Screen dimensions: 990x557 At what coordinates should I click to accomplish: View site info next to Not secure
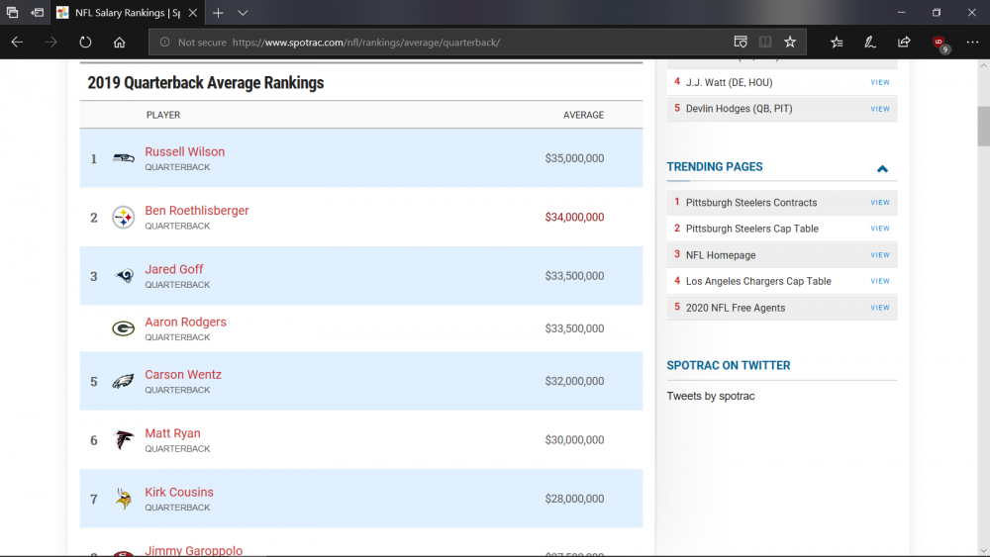(x=164, y=43)
